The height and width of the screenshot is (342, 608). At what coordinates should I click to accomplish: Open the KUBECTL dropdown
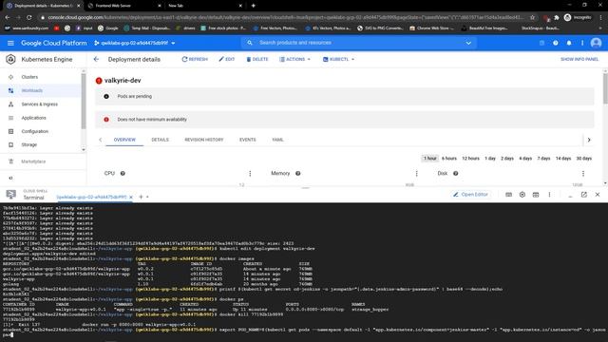[x=338, y=59]
